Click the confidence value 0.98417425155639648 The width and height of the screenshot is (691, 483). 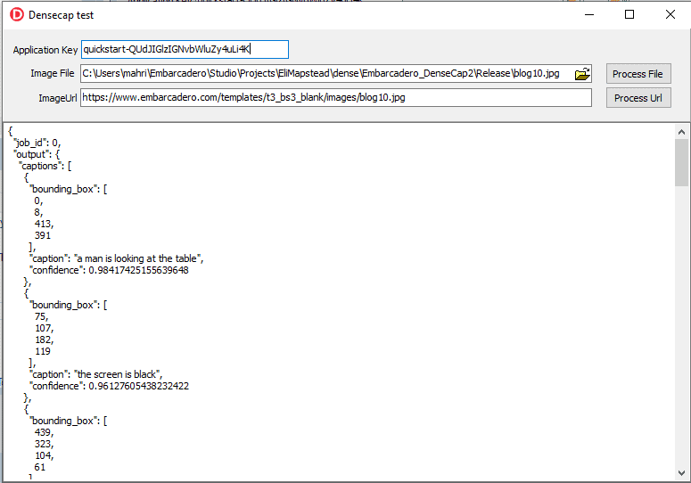pos(138,270)
